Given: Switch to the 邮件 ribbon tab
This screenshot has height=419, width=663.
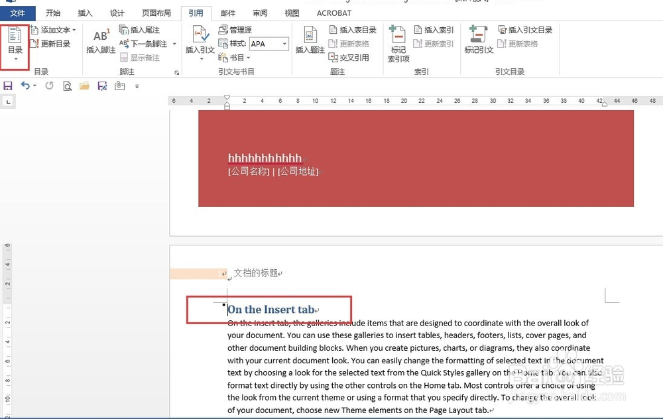Looking at the screenshot, I should click(x=228, y=13).
